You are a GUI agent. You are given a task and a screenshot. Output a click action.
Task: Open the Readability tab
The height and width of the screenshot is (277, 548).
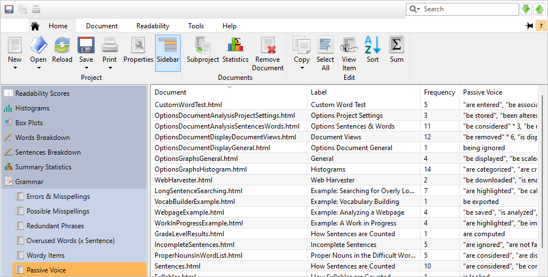153,26
